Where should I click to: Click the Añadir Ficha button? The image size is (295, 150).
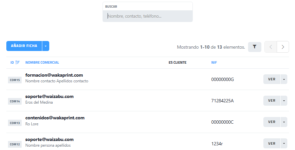click(24, 46)
